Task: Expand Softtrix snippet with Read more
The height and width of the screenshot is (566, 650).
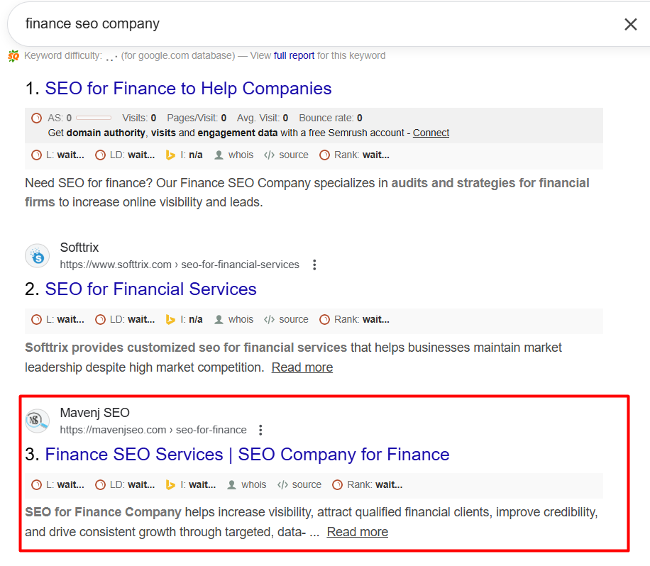Action: 302,367
